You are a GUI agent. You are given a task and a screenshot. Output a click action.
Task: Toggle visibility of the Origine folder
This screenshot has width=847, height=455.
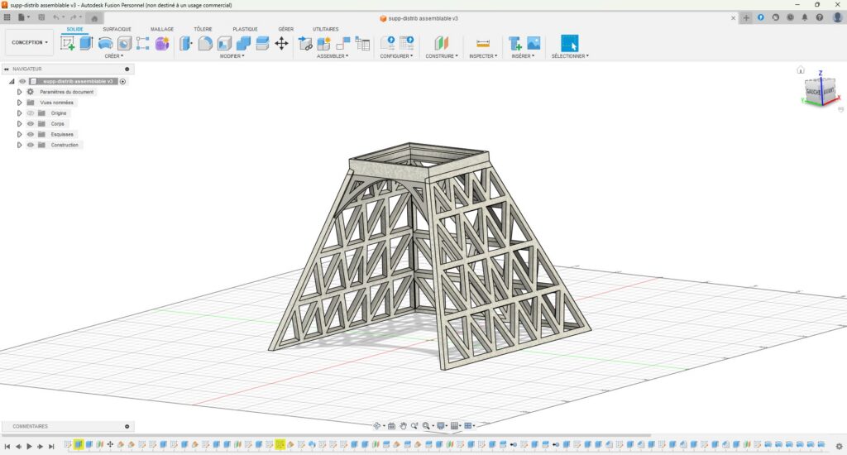click(31, 113)
